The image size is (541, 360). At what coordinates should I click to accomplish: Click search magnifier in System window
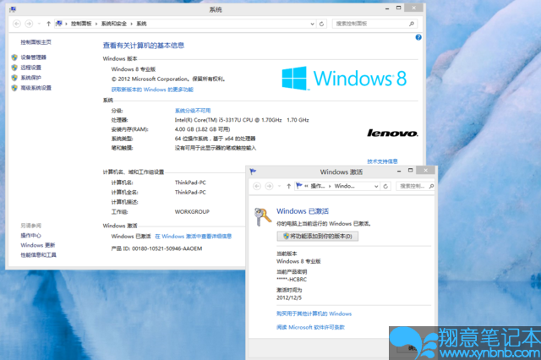412,24
